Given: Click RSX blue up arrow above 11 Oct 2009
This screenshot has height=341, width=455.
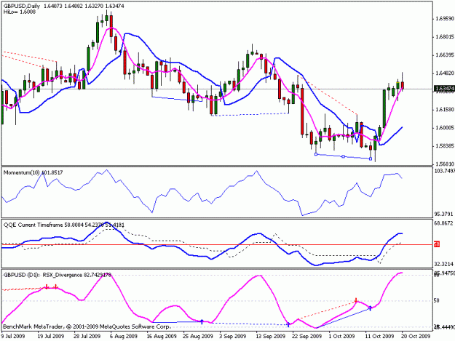Looking at the screenshot, I should [370, 308].
